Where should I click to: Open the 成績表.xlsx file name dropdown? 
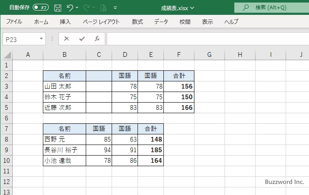192,8
